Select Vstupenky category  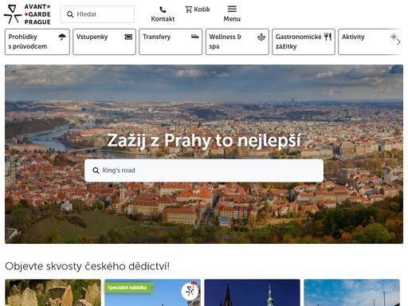click(x=104, y=41)
